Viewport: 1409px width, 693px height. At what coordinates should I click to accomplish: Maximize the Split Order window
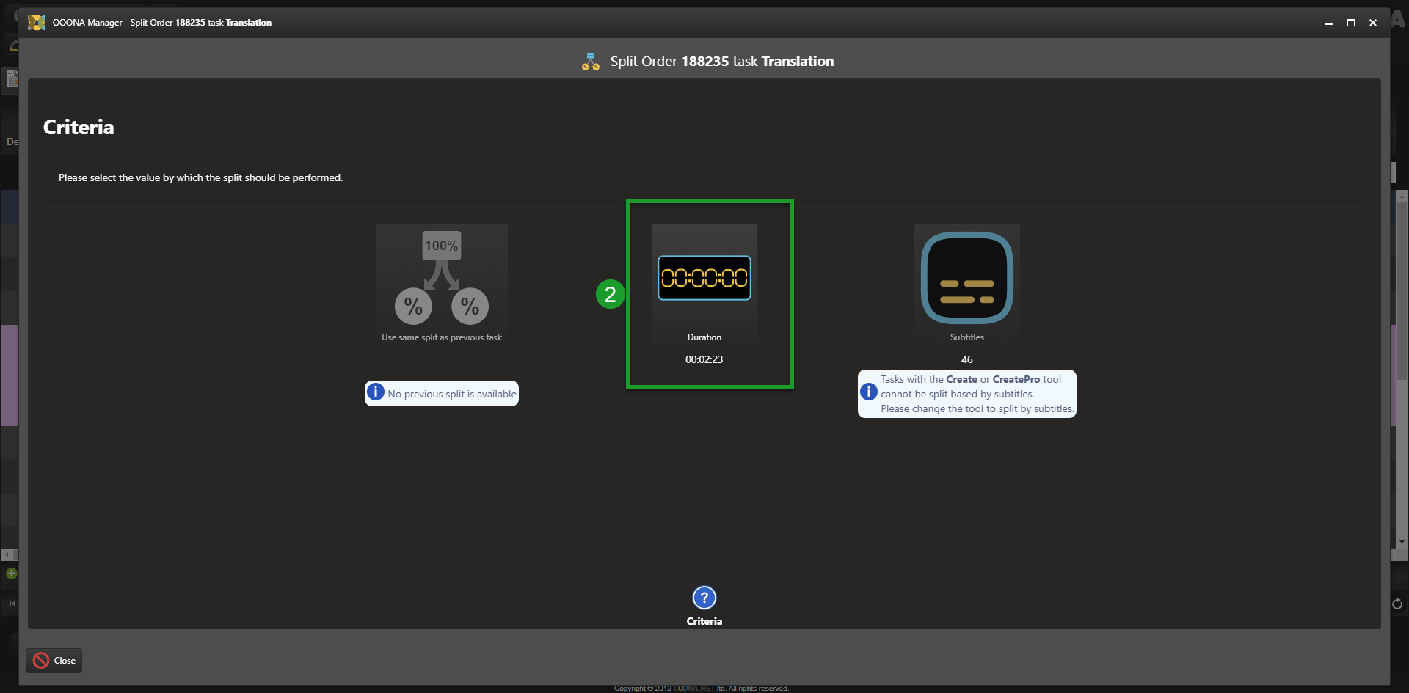(x=1350, y=23)
